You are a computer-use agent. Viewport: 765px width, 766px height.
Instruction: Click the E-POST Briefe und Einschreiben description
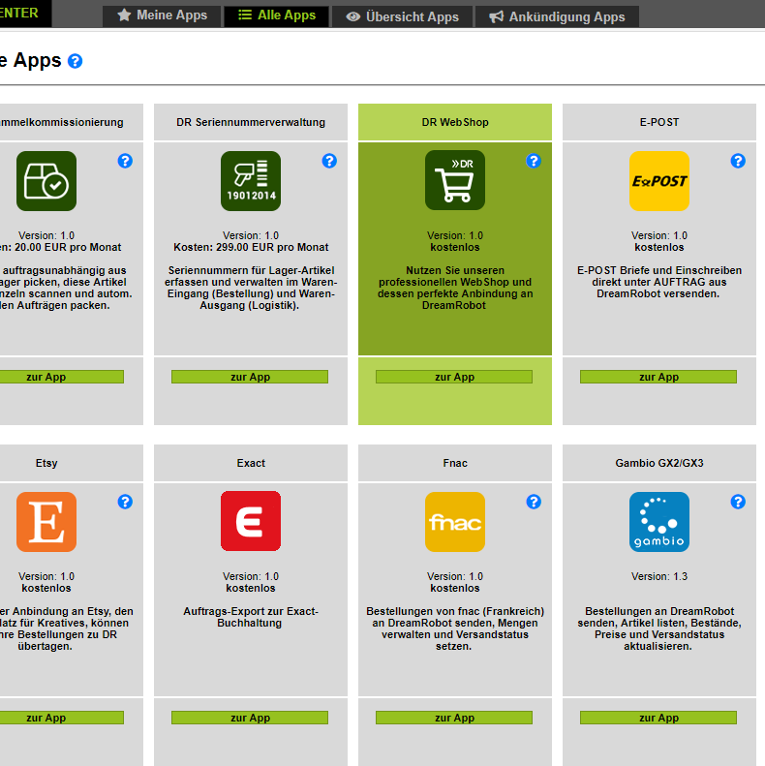[x=659, y=282]
